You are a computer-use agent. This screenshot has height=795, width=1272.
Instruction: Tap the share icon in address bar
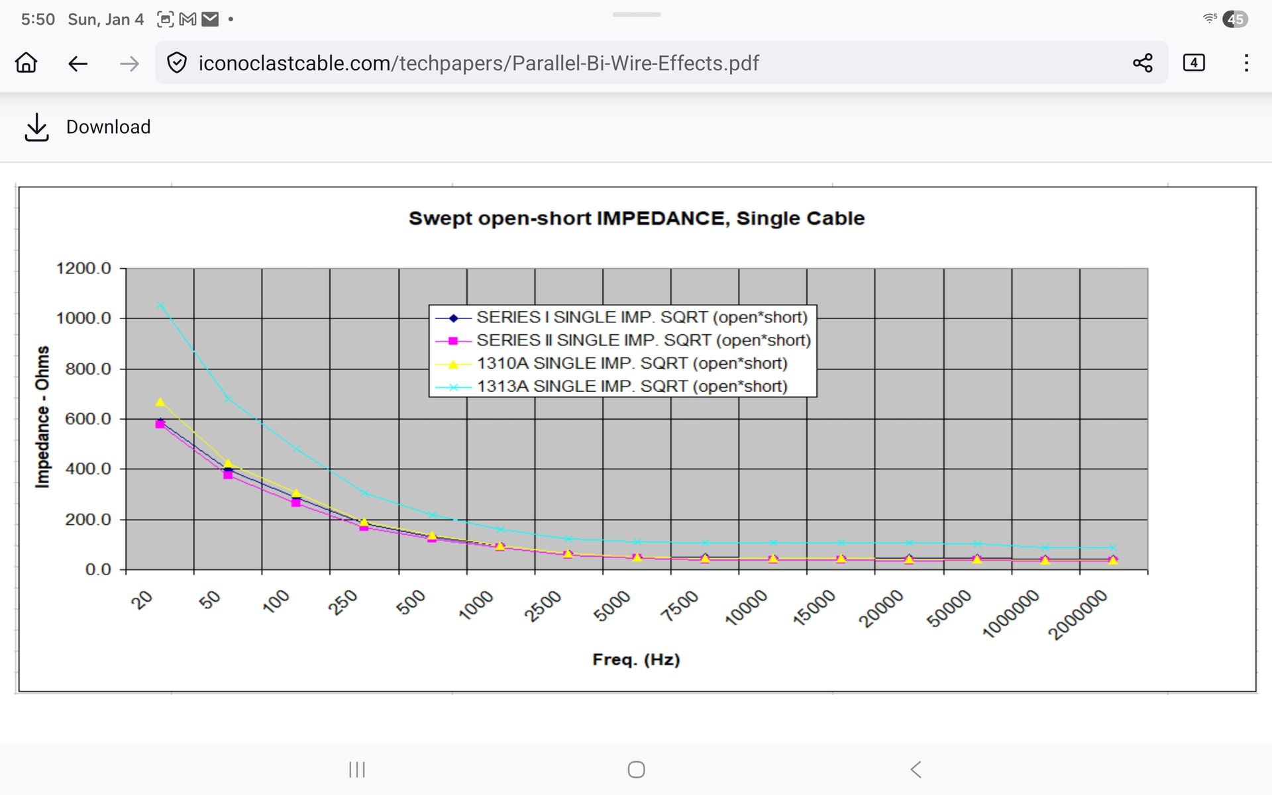pyautogui.click(x=1143, y=63)
